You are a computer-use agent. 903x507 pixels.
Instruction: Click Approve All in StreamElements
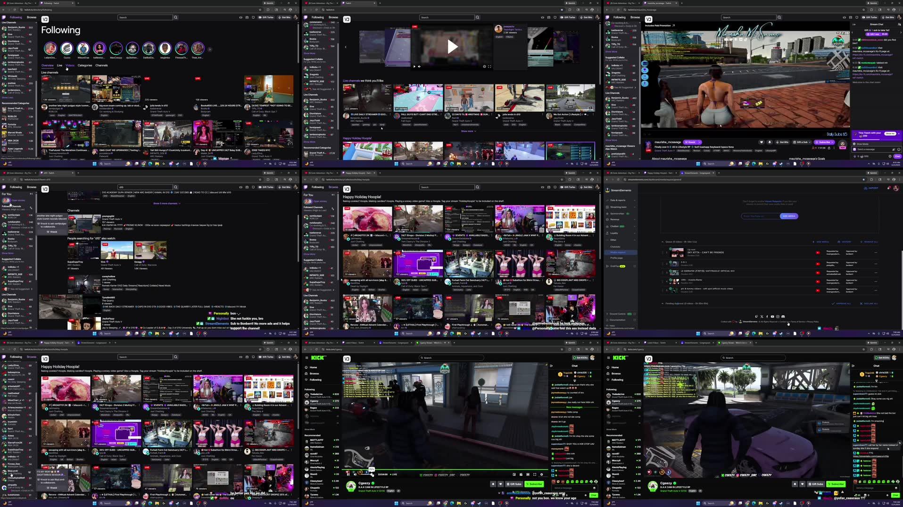click(842, 303)
